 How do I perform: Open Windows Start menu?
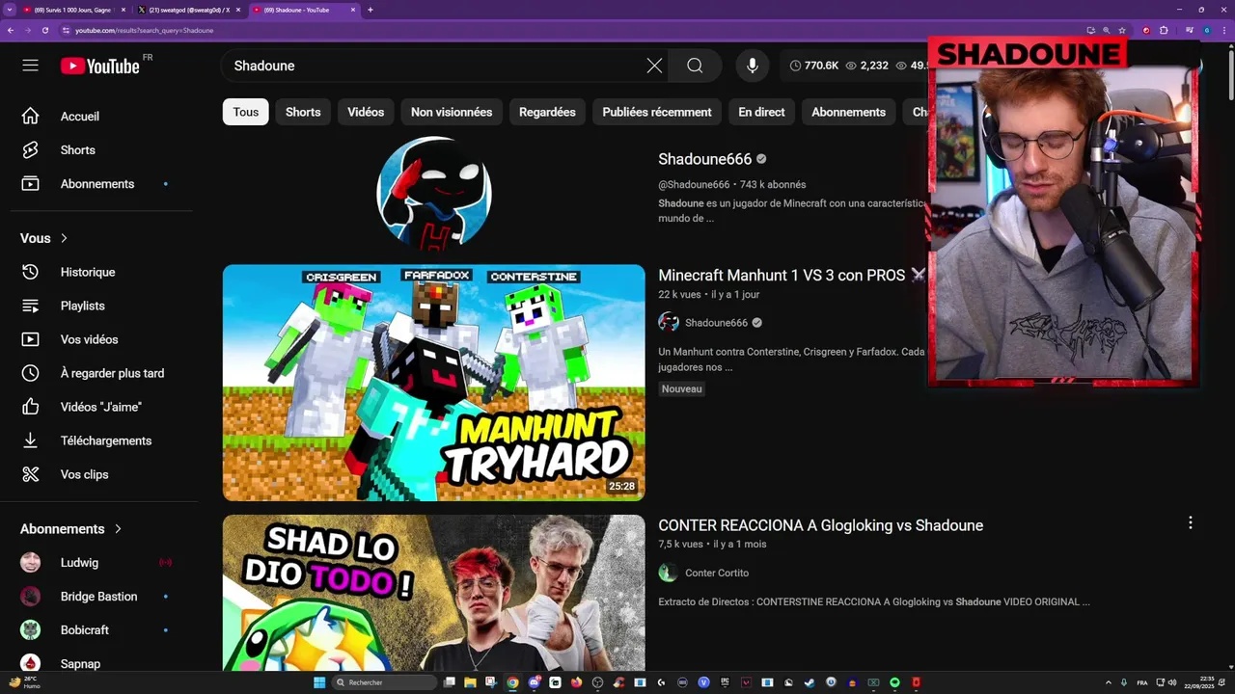click(x=319, y=682)
